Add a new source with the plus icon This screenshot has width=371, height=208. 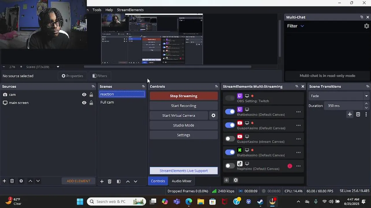click(4, 181)
